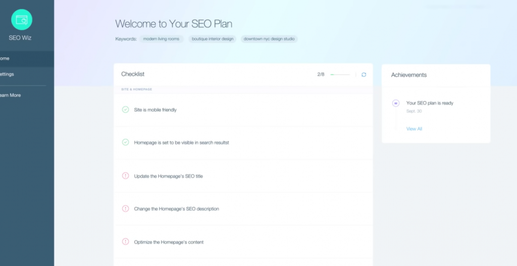Viewport: 517px width, 266px height.
Task: Click red alert icon beside Optimize content
Action: [125, 242]
